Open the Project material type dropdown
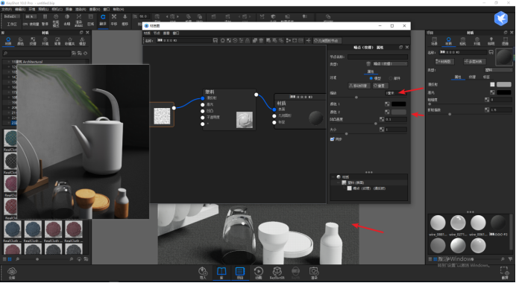The image size is (516, 283). [x=498, y=70]
